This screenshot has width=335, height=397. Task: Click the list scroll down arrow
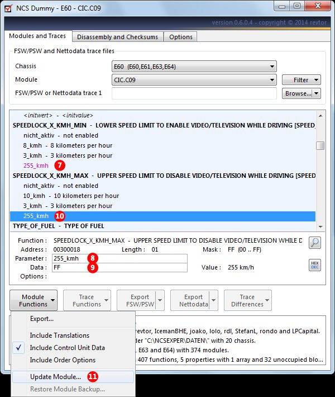pos(320,226)
